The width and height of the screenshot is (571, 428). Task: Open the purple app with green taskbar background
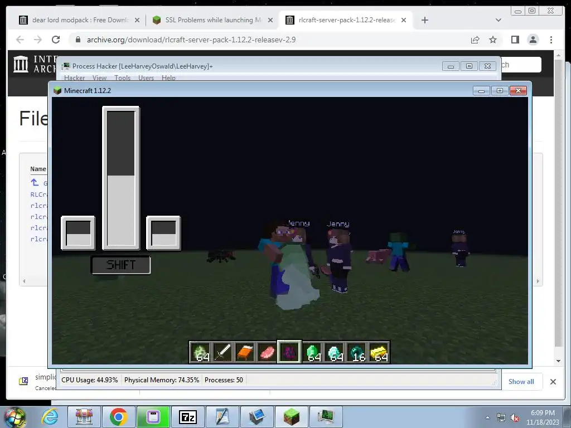[x=153, y=417]
